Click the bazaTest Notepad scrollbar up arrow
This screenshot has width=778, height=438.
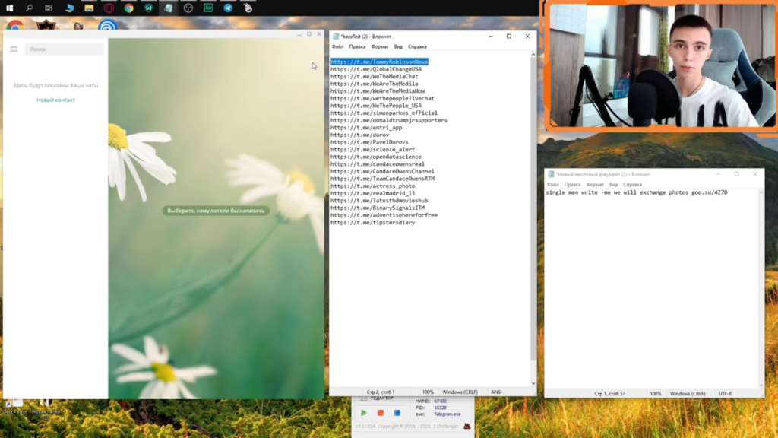[x=533, y=55]
